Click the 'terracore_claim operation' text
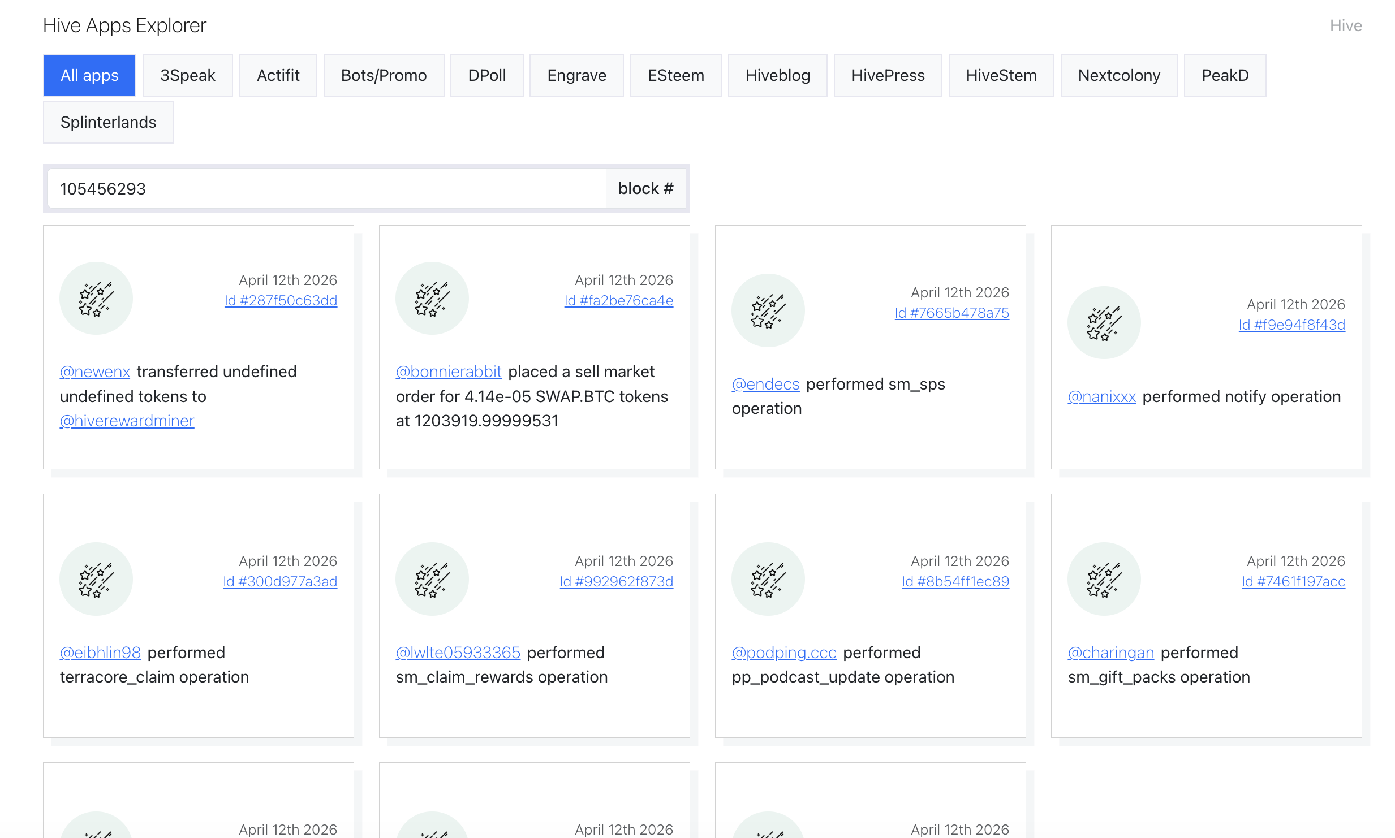Viewport: 1395px width, 838px height. [154, 677]
